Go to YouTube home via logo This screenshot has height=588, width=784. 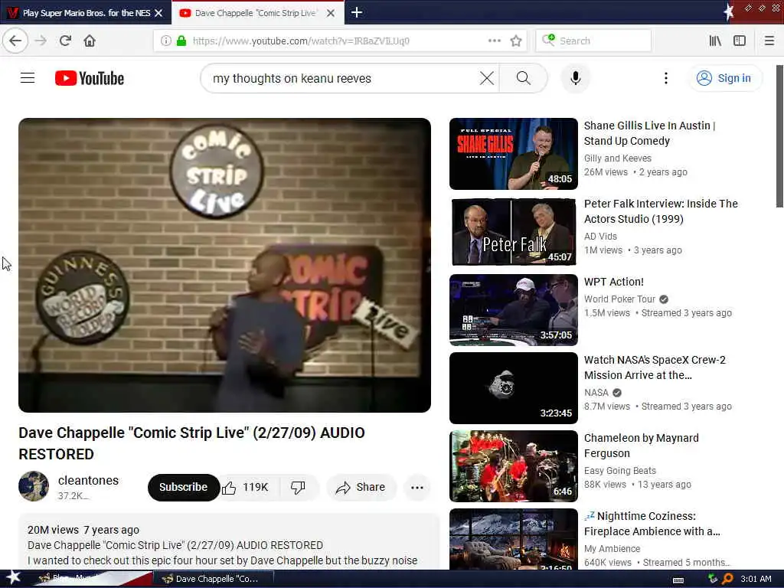(90, 79)
